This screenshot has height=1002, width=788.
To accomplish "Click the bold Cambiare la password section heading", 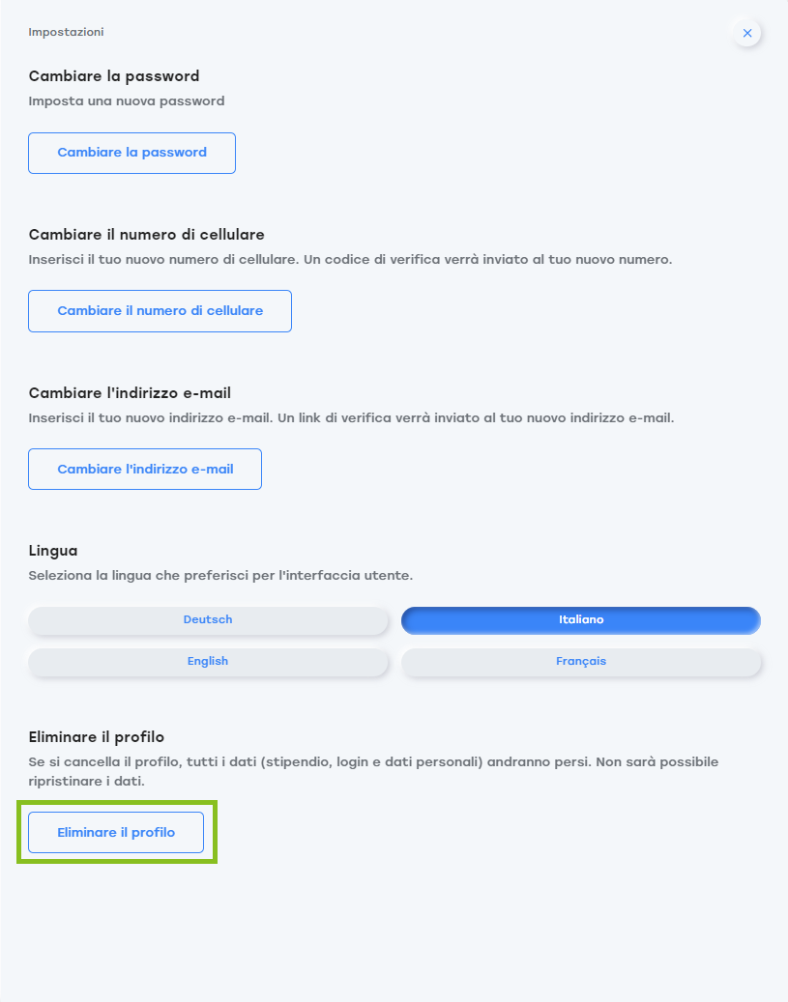I will coord(114,76).
